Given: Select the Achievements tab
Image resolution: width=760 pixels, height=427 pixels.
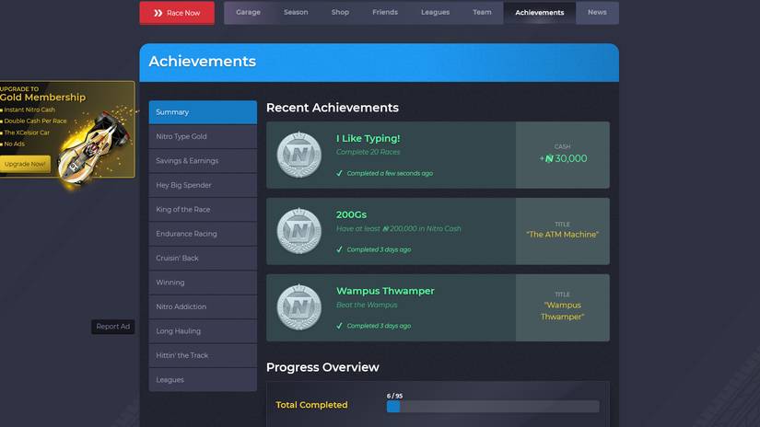Looking at the screenshot, I should 540,13.
